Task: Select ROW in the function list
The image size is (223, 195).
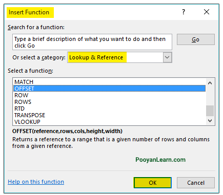Action: 109,95
